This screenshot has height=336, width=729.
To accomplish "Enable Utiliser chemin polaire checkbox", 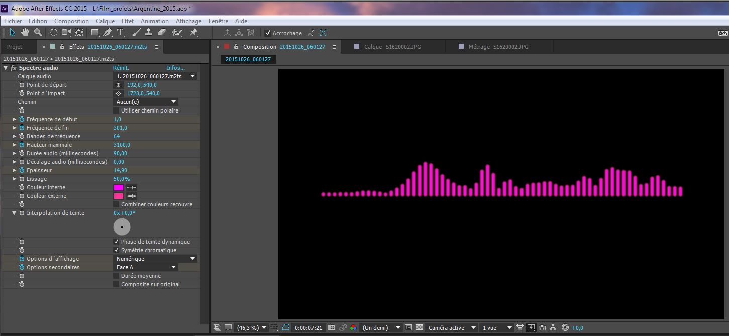I will (117, 110).
